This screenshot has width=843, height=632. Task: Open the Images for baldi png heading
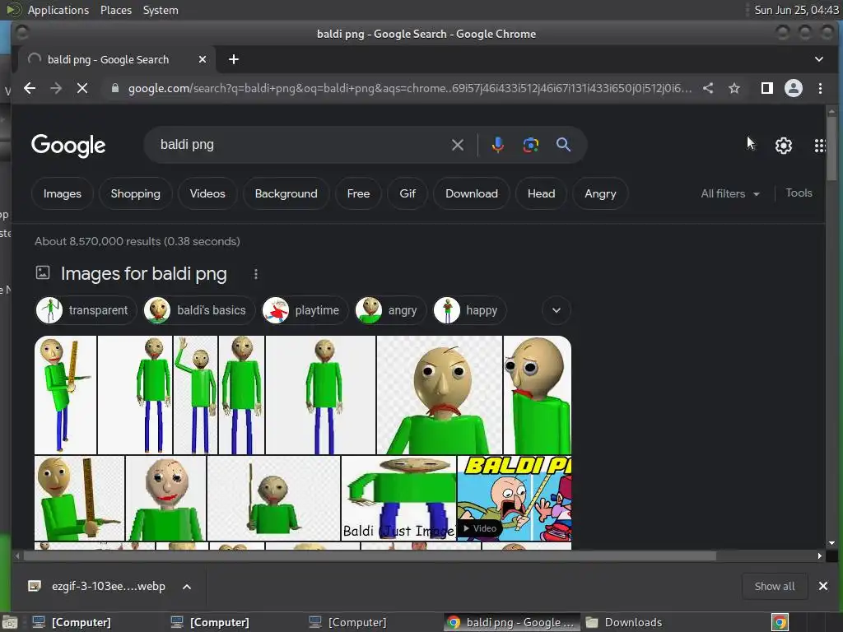coord(143,274)
